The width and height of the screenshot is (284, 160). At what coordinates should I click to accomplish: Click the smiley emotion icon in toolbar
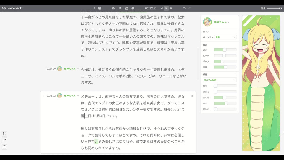tap(133, 8)
